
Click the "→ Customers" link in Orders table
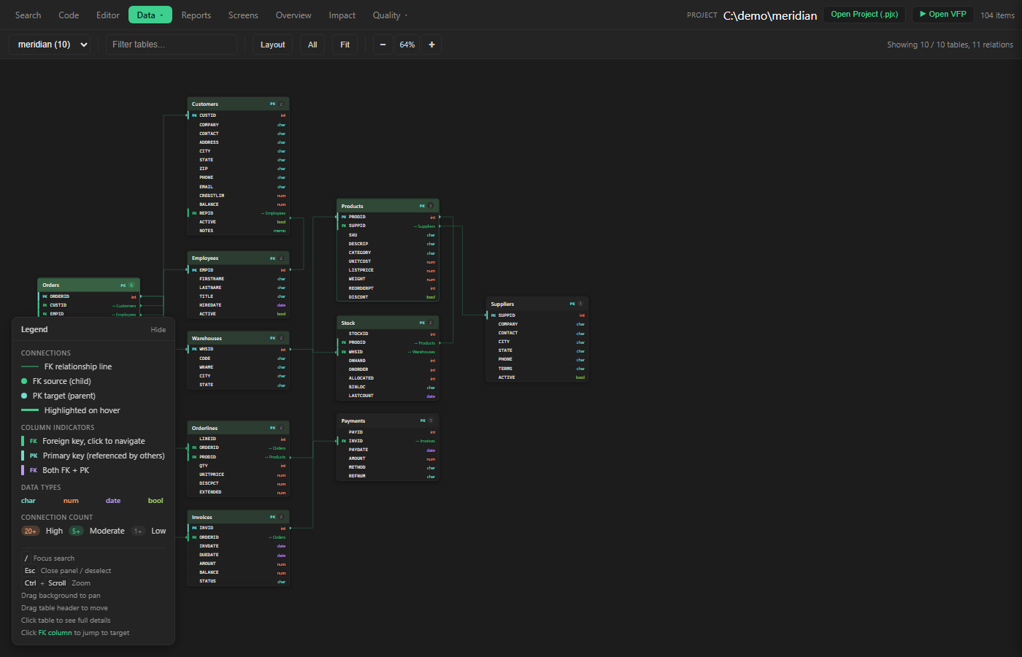coord(124,306)
